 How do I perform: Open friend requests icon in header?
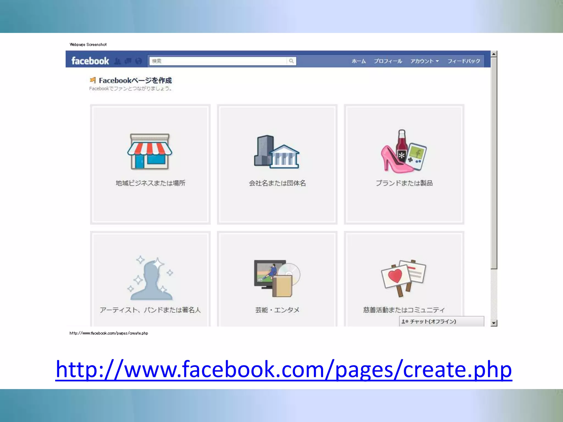click(x=117, y=61)
